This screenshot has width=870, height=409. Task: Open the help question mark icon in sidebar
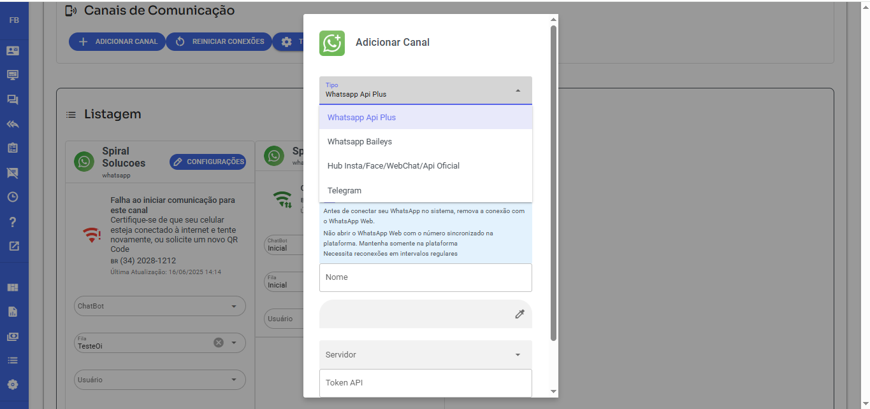(x=13, y=222)
